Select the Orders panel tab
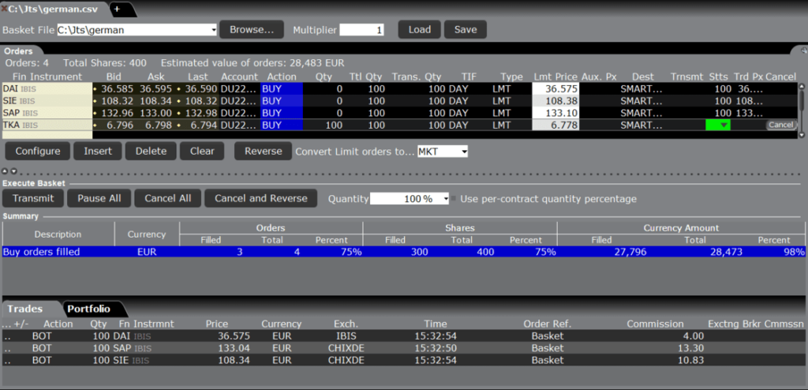808x390 pixels. pos(20,51)
